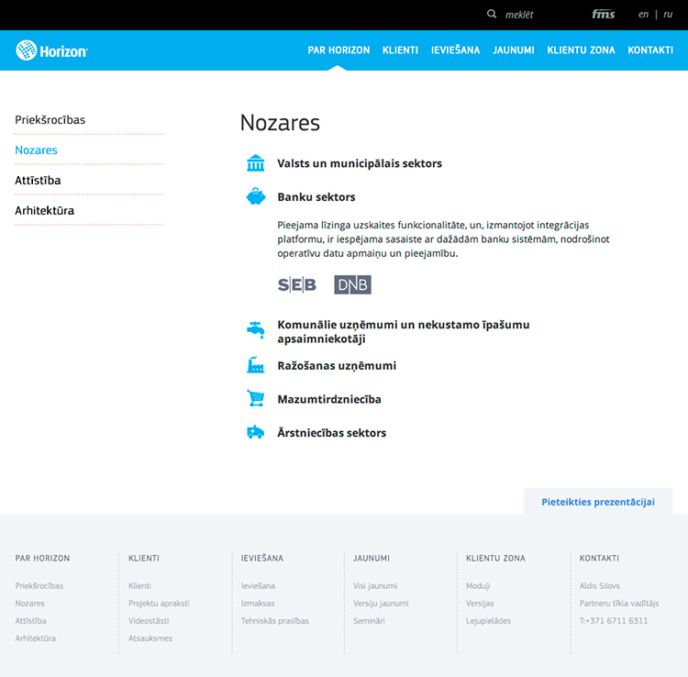This screenshot has width=688, height=677.
Task: Open footer Attīstība link
Action: (30, 621)
